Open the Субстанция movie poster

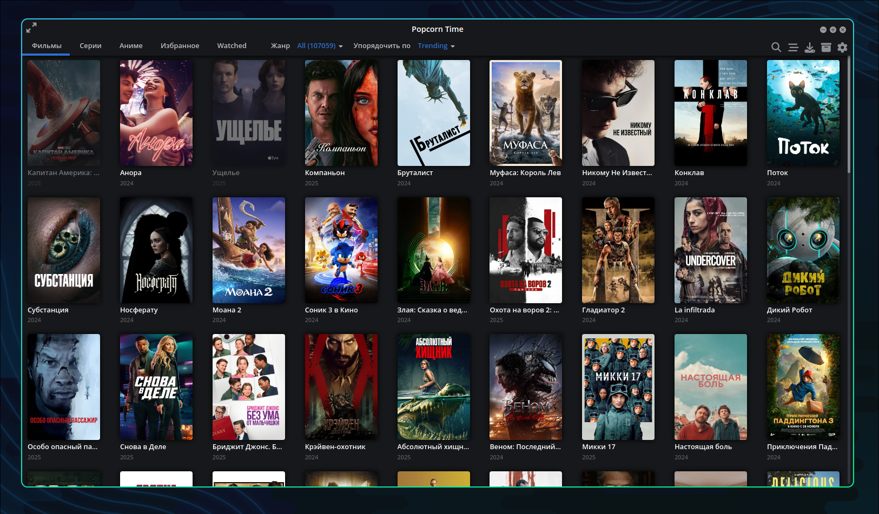[64, 250]
